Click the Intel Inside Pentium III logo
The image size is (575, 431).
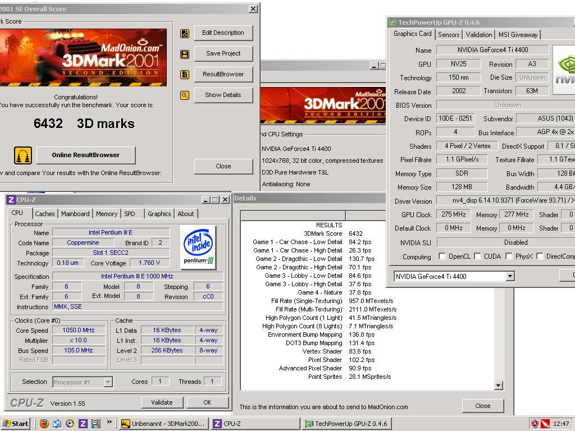pos(198,247)
